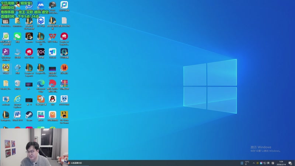Switch the 英 input method indicator
The image size is (295, 166).
(x=268, y=163)
